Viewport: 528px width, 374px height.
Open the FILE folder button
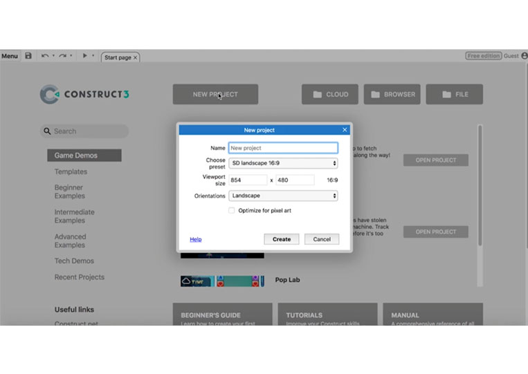coord(454,95)
